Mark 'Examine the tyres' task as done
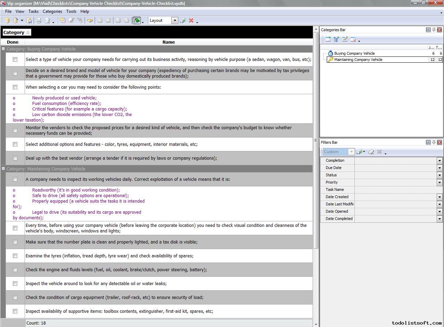This screenshot has width=444, height=327. (15, 256)
